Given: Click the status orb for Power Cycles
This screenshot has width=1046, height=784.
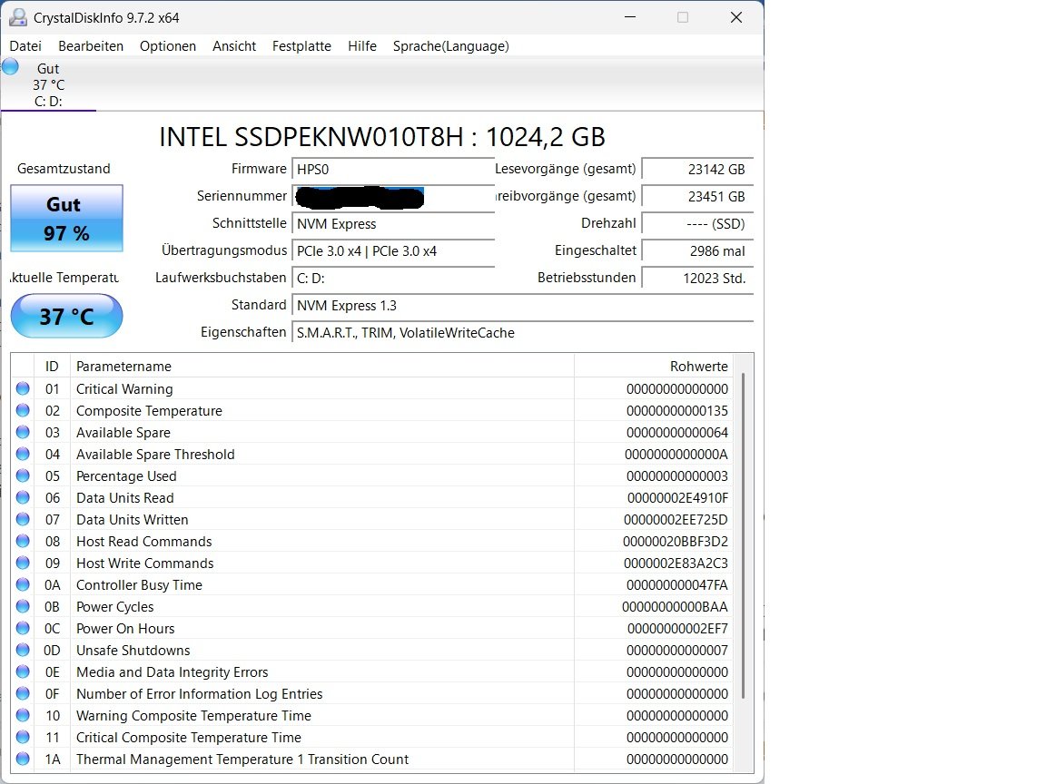Looking at the screenshot, I should pyautogui.click(x=23, y=606).
